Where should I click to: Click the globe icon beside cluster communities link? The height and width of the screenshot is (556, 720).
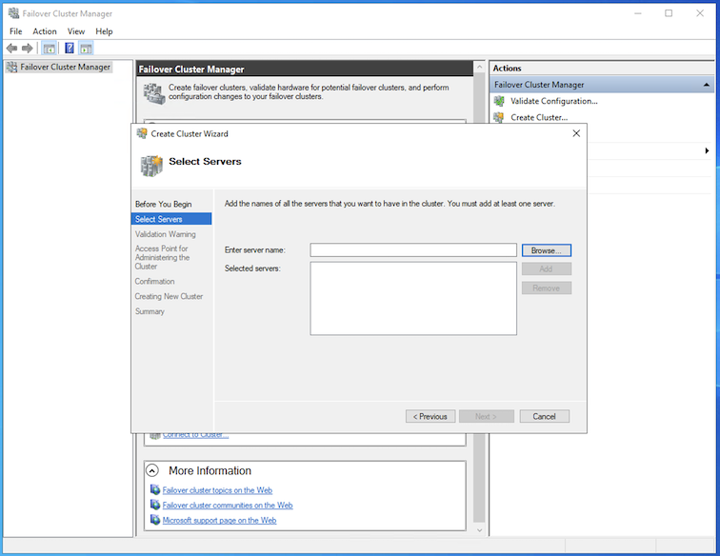(155, 505)
